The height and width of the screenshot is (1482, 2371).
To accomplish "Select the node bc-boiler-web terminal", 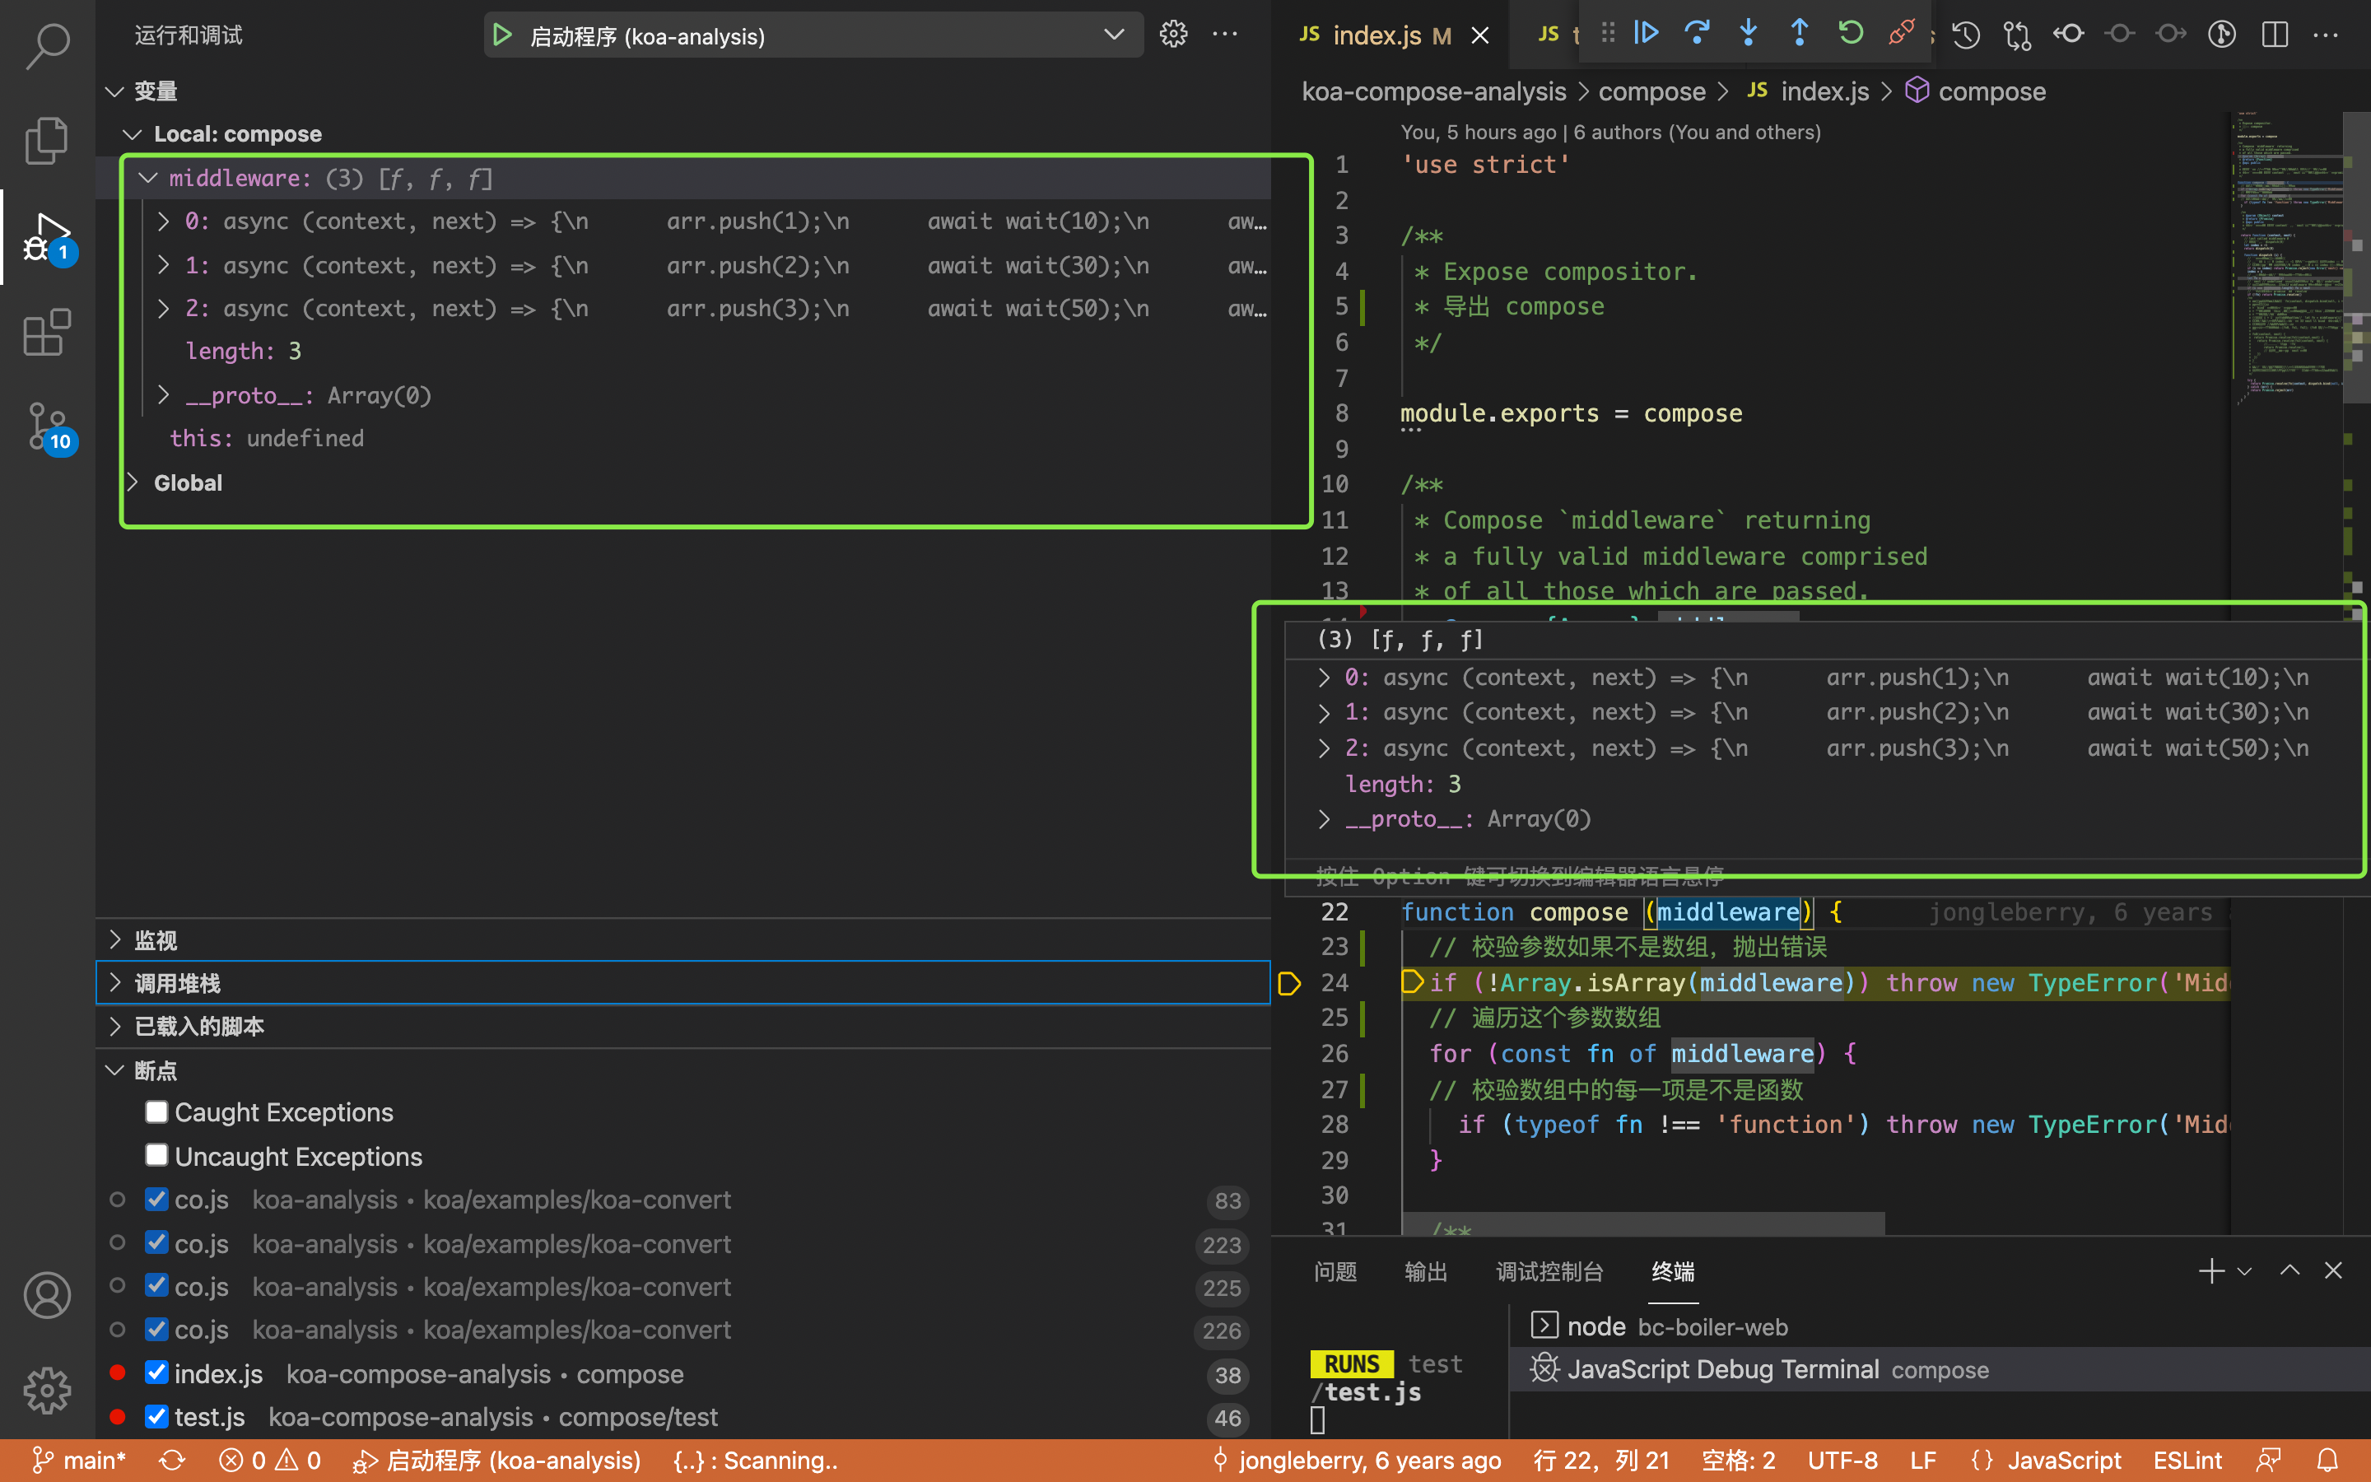I will pyautogui.click(x=1940, y=1326).
